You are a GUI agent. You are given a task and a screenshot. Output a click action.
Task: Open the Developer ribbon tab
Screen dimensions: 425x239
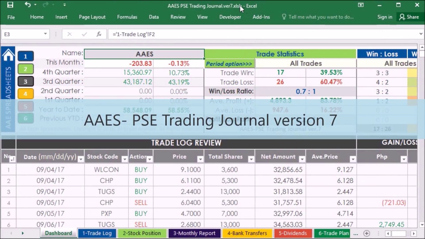pos(230,17)
